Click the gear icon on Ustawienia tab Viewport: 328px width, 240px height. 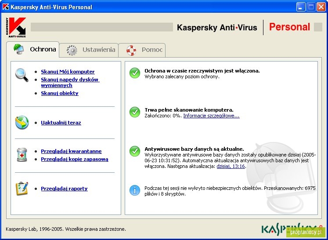click(72, 50)
